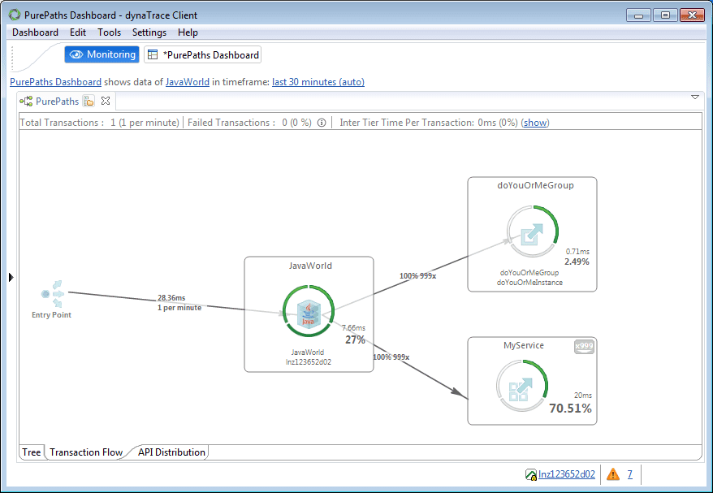Click the 28.36ms edge label
Screen dimensions: 713x493
coord(171,298)
